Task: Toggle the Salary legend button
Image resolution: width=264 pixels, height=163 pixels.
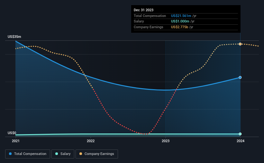Action: coord(63,154)
